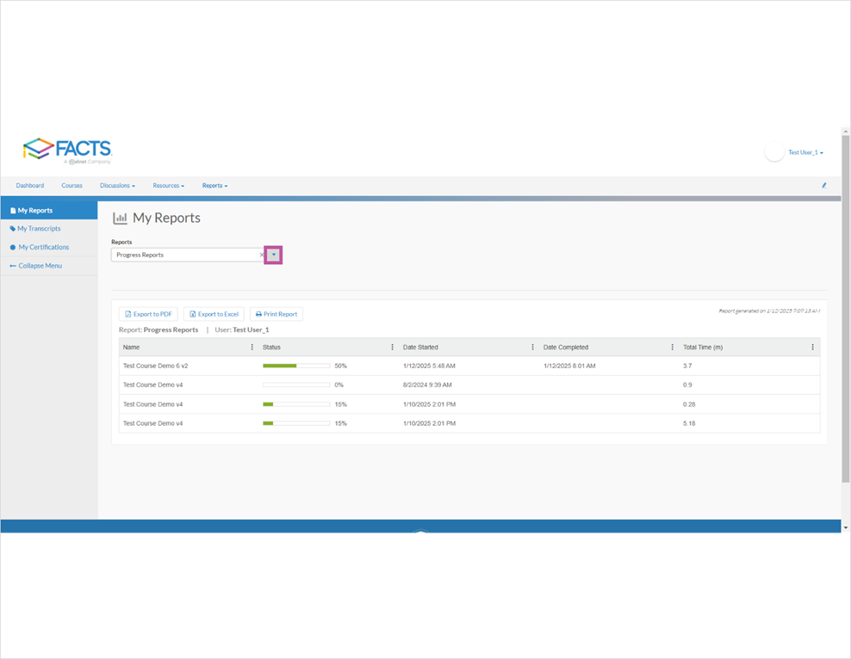The height and width of the screenshot is (659, 851).
Task: Click the Export to Excel button
Action: (214, 313)
